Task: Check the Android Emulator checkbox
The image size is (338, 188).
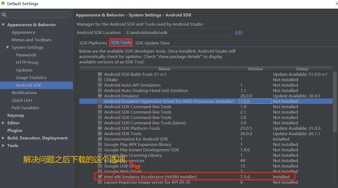Action: tap(100, 96)
